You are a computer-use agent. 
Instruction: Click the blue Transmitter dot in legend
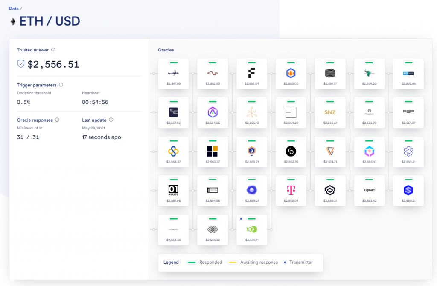(x=285, y=262)
